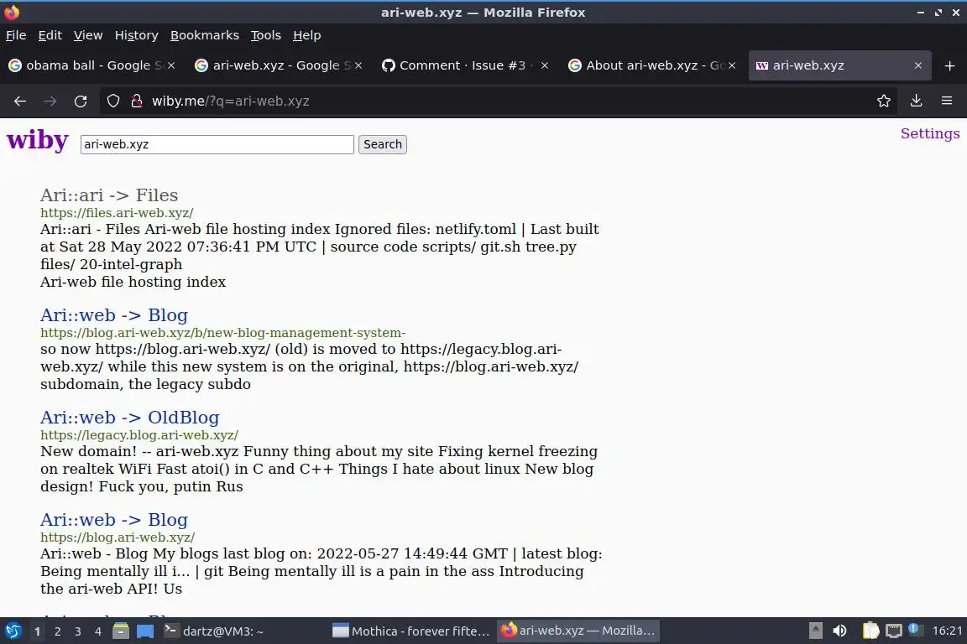Switch to workspace 2 in taskbar
This screenshot has width=967, height=644.
(x=57, y=631)
